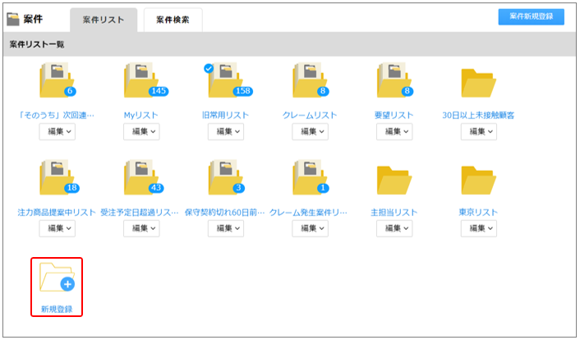
Task: Expand 編集 dropdown under クレームリスト
Action: point(311,131)
